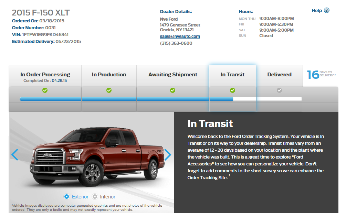Click the green checkmark under In Production
Viewport: 346px width, 217px height.
pos(109,90)
